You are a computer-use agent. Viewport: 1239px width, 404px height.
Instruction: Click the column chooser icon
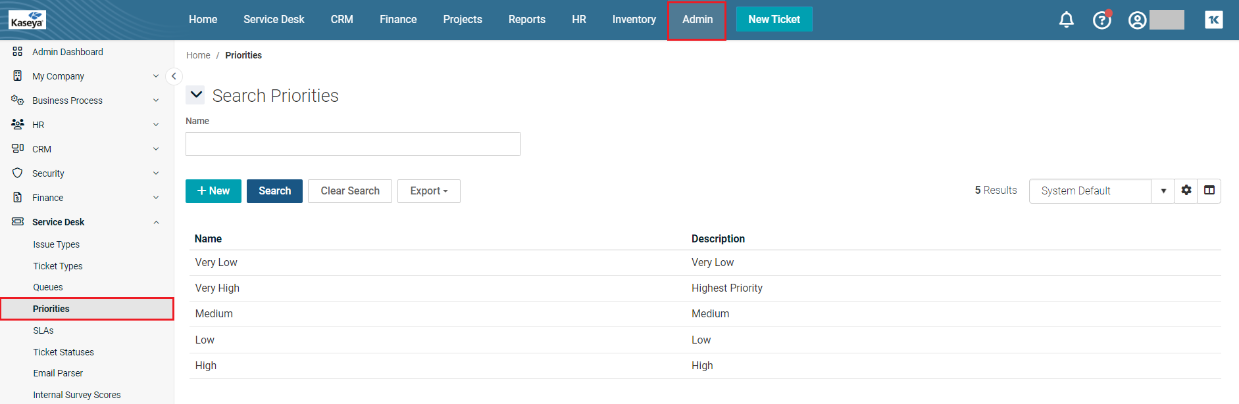pos(1209,191)
